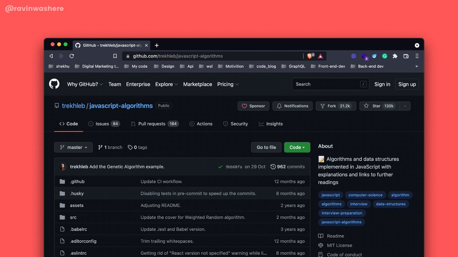The image size is (458, 257).
Task: View the 0 tags link
Action: click(137, 147)
